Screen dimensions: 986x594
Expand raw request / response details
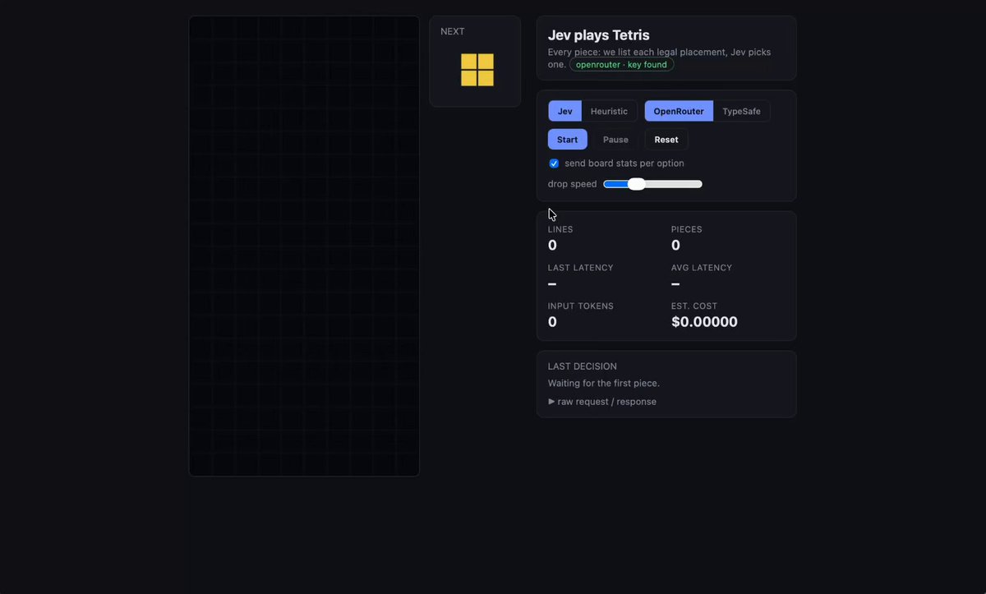click(x=602, y=402)
